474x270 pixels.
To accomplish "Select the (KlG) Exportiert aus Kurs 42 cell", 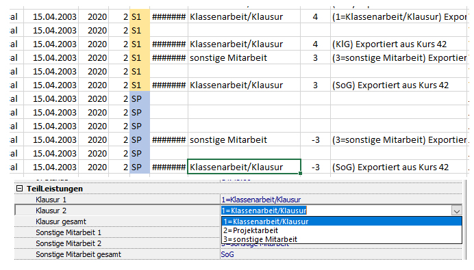I will tap(399, 44).
